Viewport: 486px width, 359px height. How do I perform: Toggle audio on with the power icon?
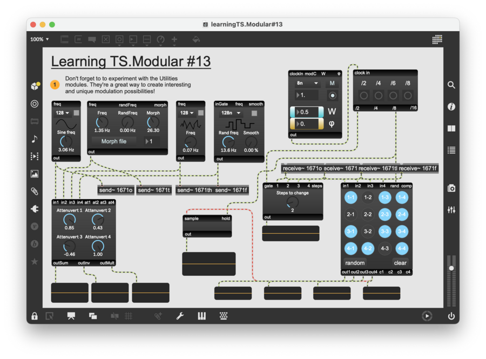[451, 316]
